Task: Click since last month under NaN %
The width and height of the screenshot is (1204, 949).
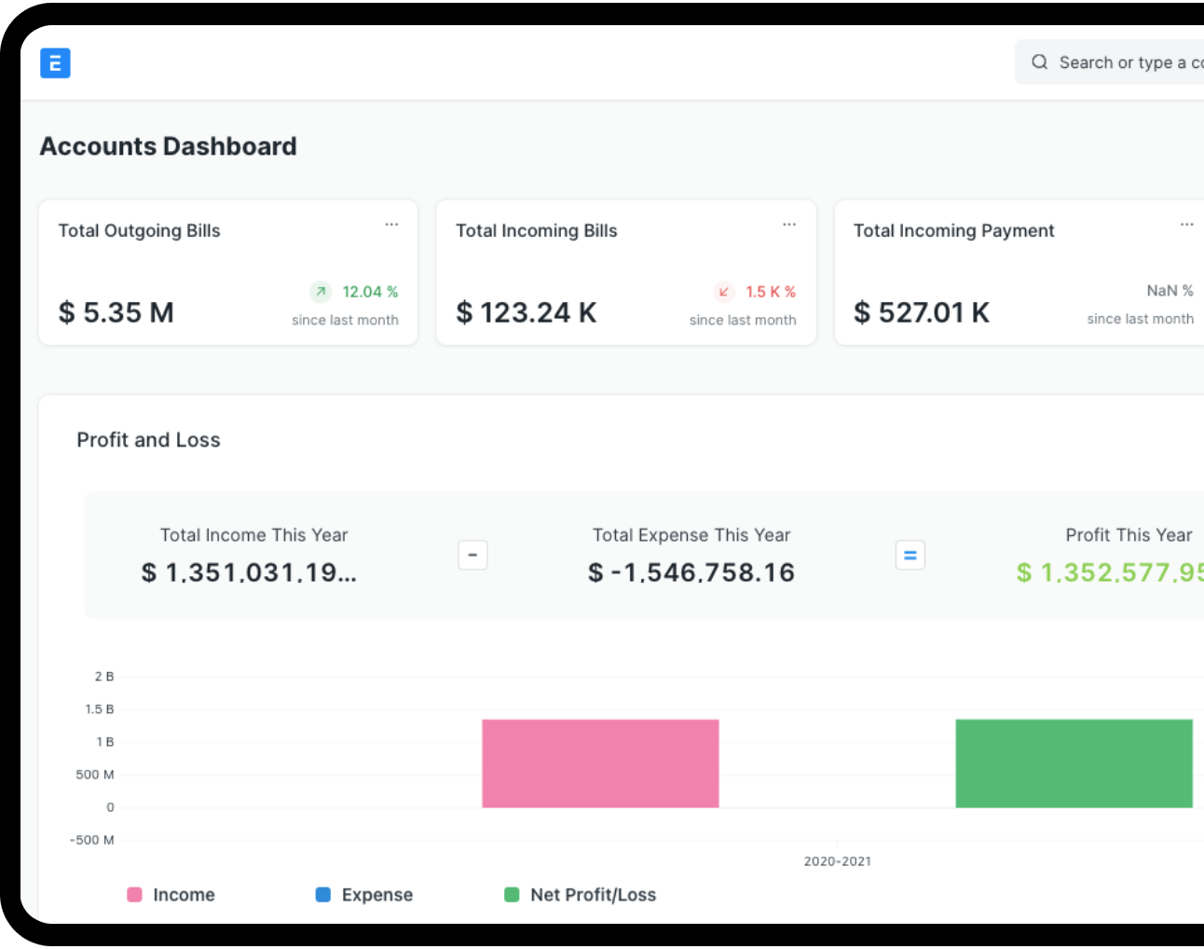Action: pos(1141,319)
